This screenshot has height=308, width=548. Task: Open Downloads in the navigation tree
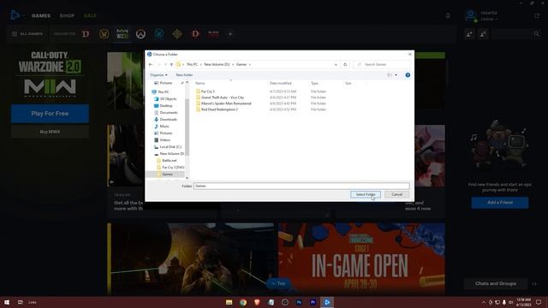point(168,120)
